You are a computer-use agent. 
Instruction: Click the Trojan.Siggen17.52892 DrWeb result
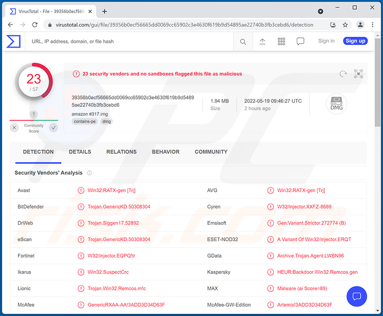coord(113,223)
